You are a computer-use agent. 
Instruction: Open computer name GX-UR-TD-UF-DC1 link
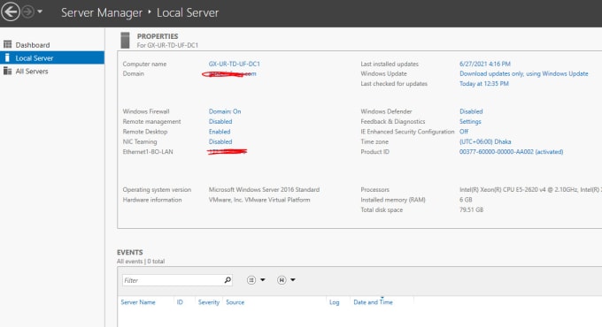235,64
